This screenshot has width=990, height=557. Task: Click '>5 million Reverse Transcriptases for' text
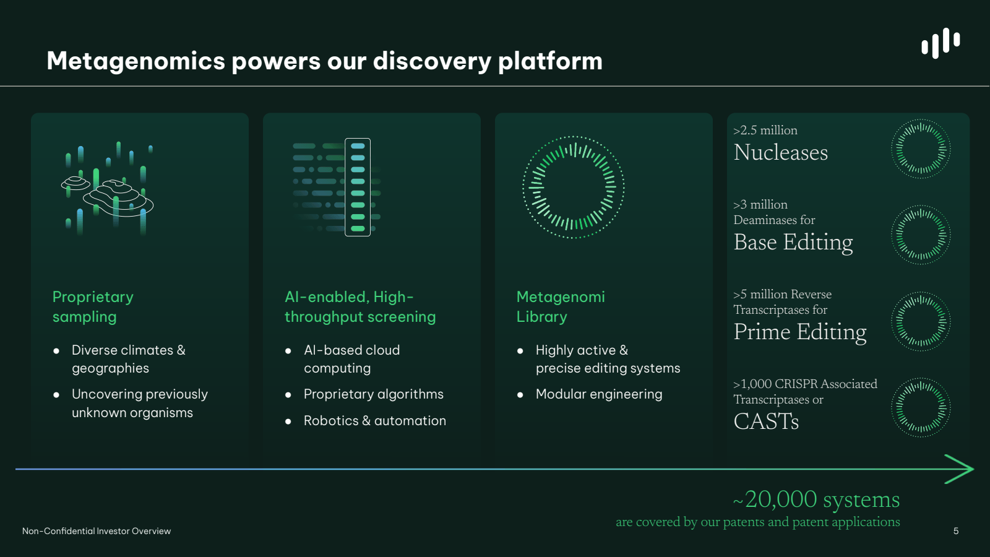click(783, 301)
